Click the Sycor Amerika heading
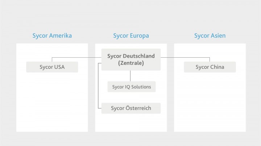This screenshot has height=146, width=261. [52, 36]
